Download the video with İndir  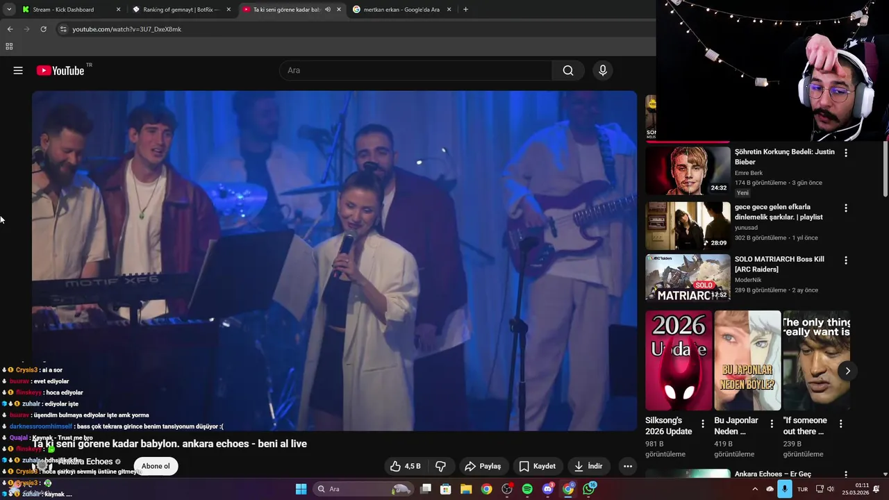pyautogui.click(x=588, y=466)
